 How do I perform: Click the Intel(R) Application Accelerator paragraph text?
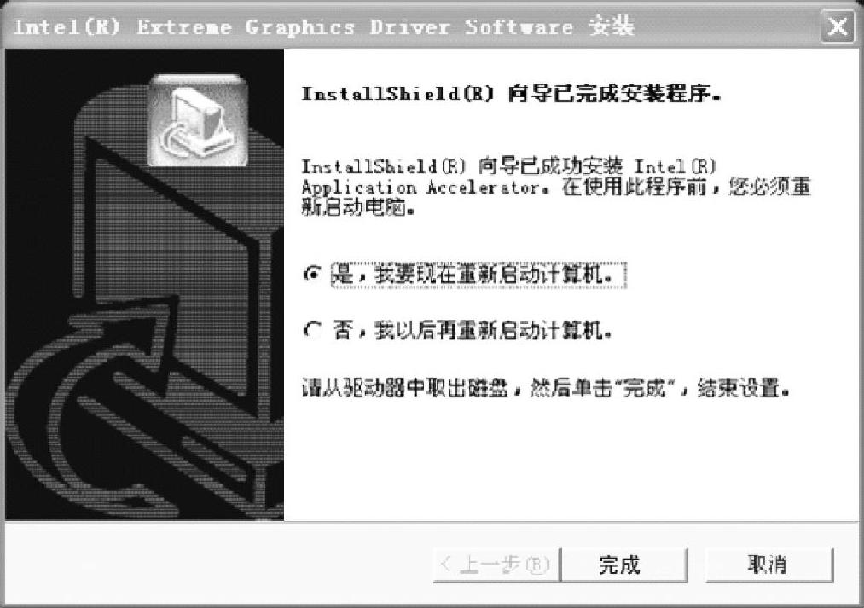coord(556,188)
